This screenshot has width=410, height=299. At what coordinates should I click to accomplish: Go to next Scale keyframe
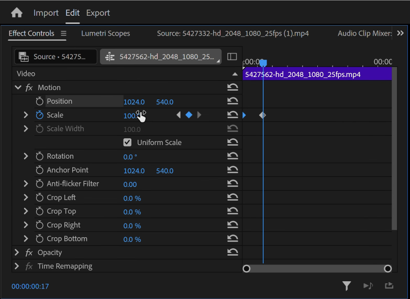(x=199, y=115)
